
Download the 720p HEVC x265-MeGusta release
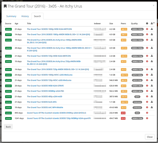pos(152,80)
